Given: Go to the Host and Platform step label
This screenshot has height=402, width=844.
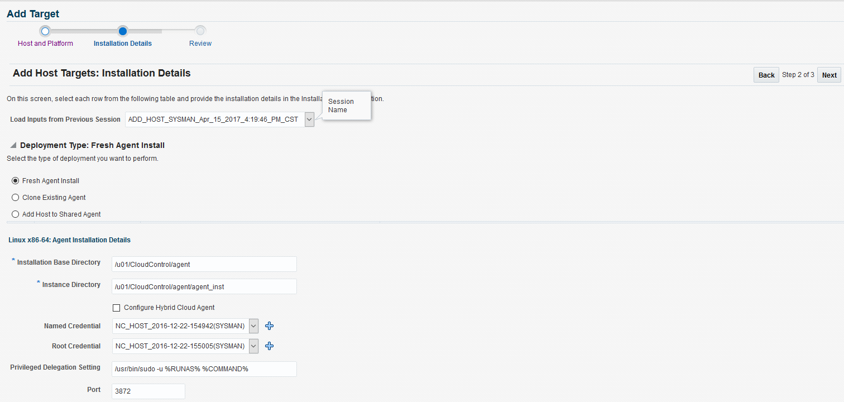Looking at the screenshot, I should pos(45,43).
